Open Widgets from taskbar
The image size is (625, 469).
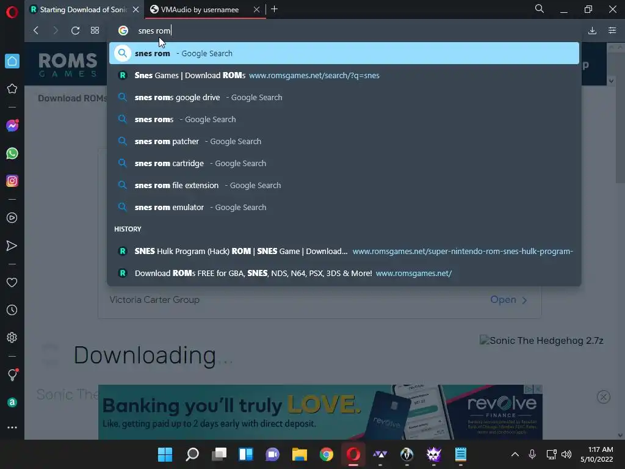(x=246, y=454)
